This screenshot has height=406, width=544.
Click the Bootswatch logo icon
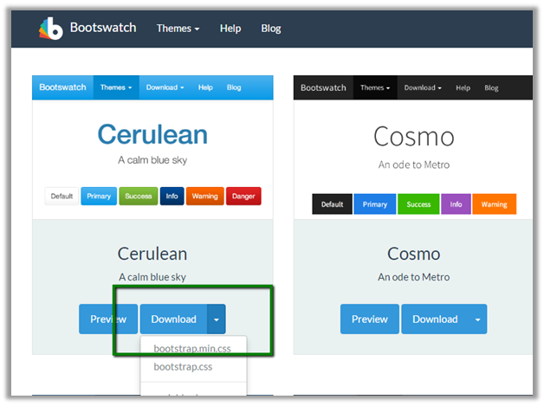tap(51, 28)
